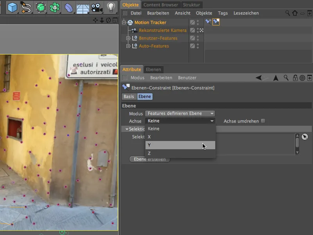Click the Object Manager eye icon

coord(302,13)
